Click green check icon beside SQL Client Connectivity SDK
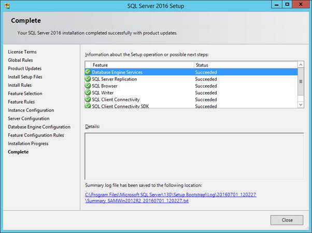The image size is (312, 233). point(88,105)
